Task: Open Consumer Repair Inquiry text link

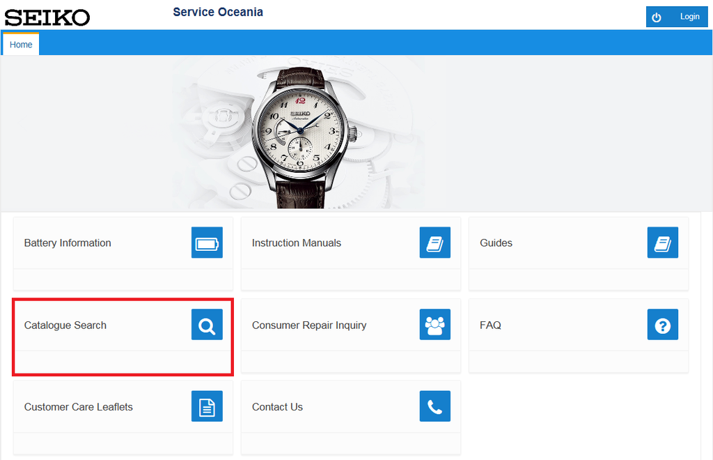Action: coord(308,325)
